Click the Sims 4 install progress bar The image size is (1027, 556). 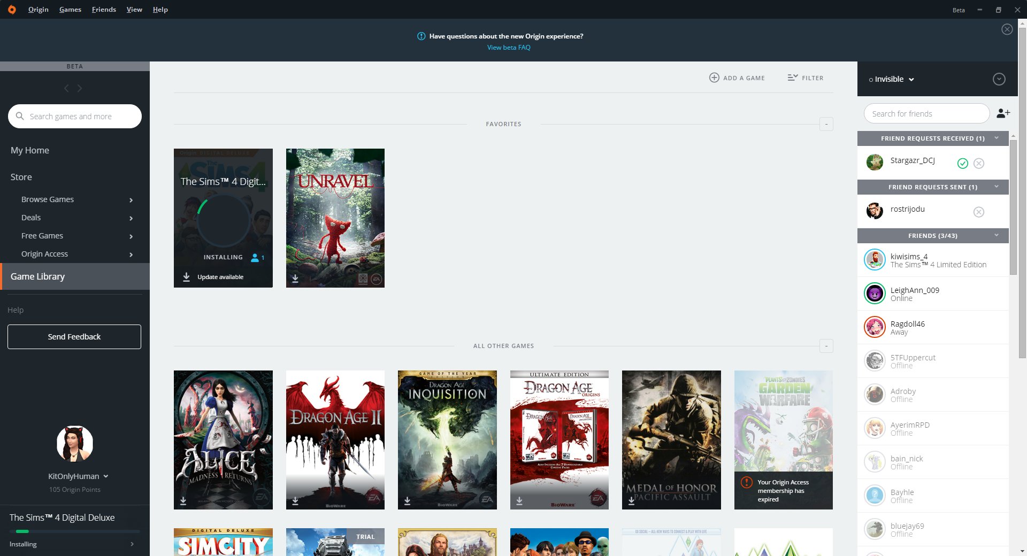pyautogui.click(x=75, y=531)
